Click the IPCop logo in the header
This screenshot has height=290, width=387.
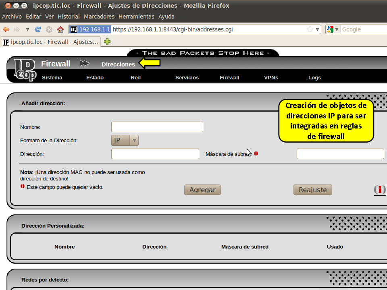coord(24,69)
